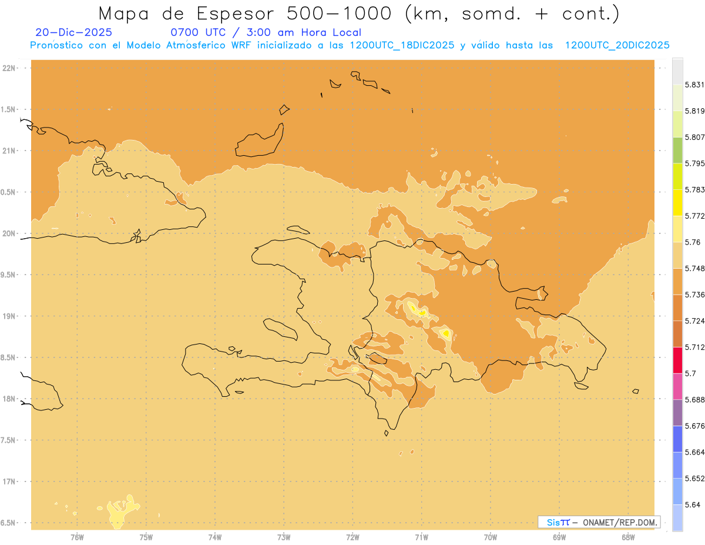Click the 71W longitude label
The image size is (705, 545).
[x=421, y=537]
